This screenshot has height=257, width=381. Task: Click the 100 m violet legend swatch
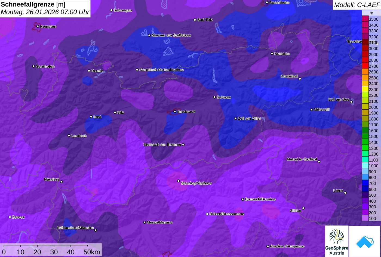(365, 218)
